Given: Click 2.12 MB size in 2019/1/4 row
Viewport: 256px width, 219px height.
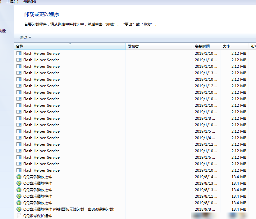Looking at the screenshot, I should (x=239, y=138).
